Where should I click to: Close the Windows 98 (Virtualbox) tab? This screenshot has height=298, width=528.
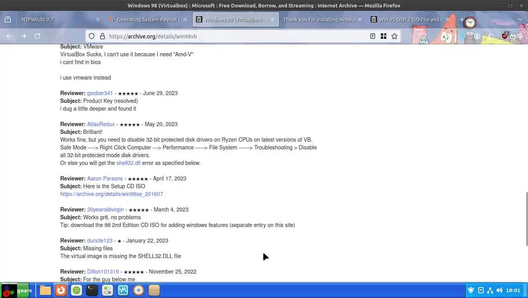(273, 19)
